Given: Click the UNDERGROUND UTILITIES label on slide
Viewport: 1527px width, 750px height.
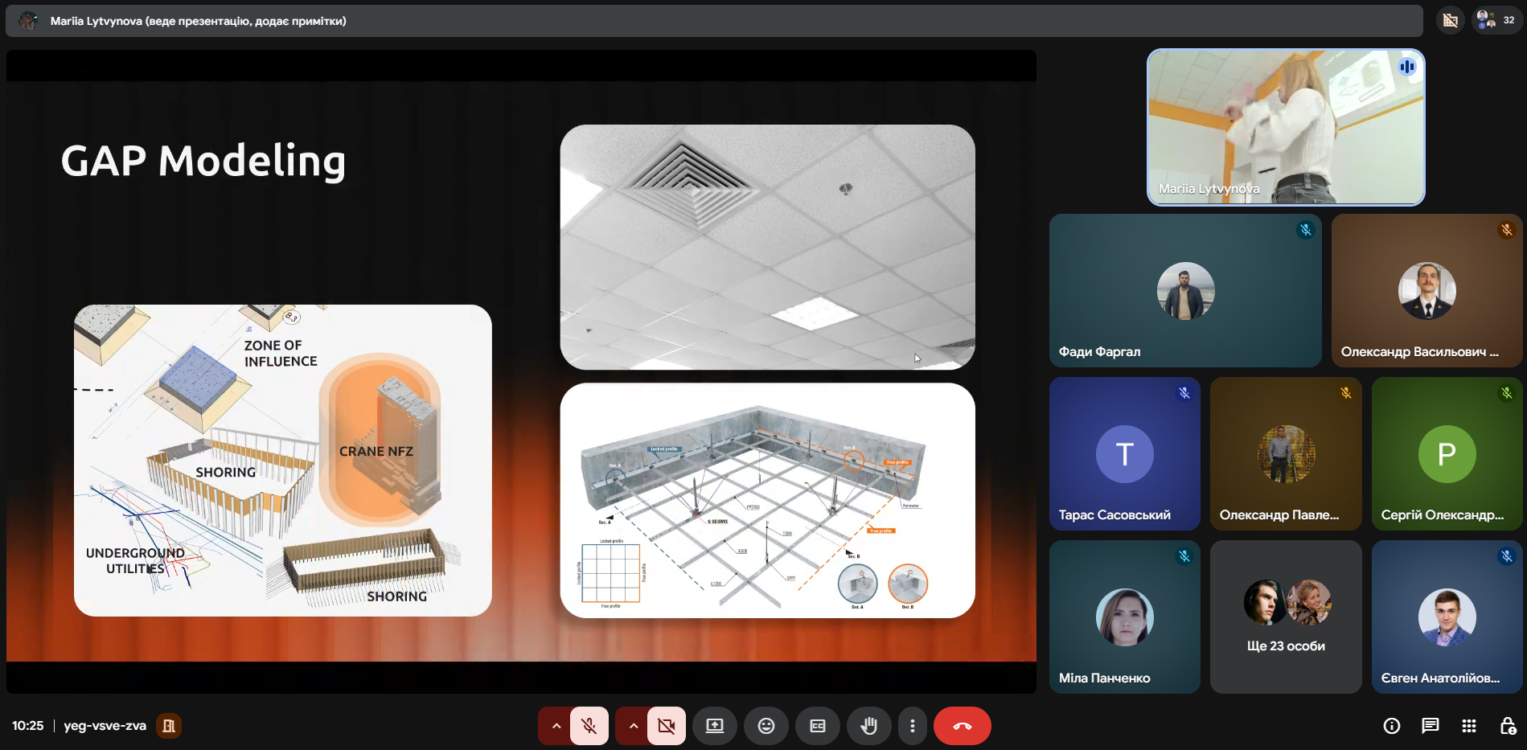Looking at the screenshot, I should coord(135,561).
